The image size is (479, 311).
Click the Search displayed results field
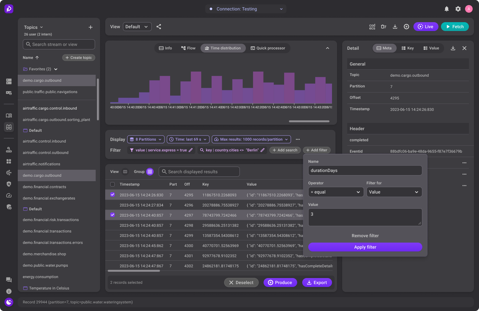coord(199,171)
